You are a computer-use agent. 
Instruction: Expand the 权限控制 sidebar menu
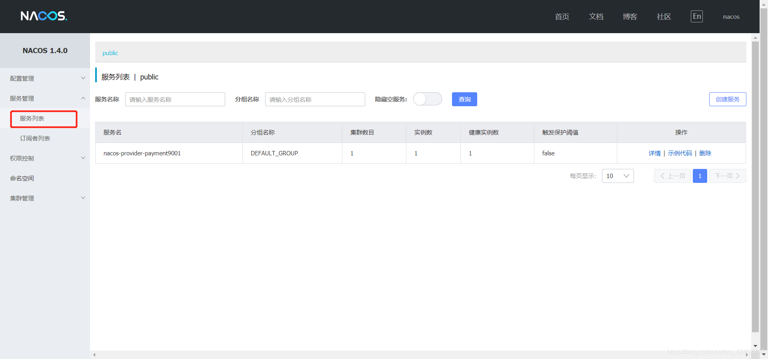(45, 158)
